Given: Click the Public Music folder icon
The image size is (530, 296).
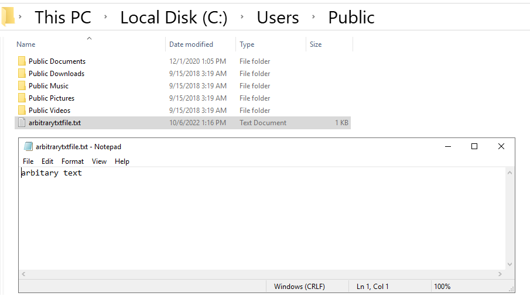Looking at the screenshot, I should click(x=22, y=86).
